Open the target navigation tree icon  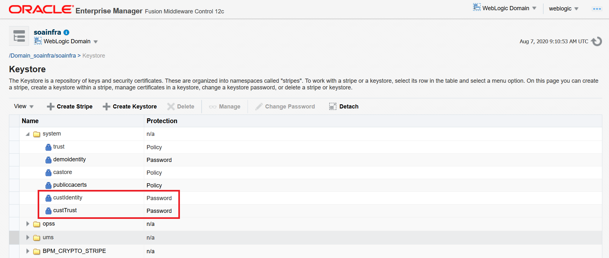point(19,36)
